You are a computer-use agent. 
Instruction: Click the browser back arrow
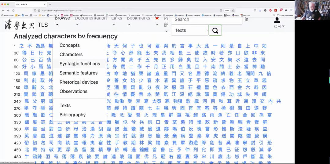point(3,10)
